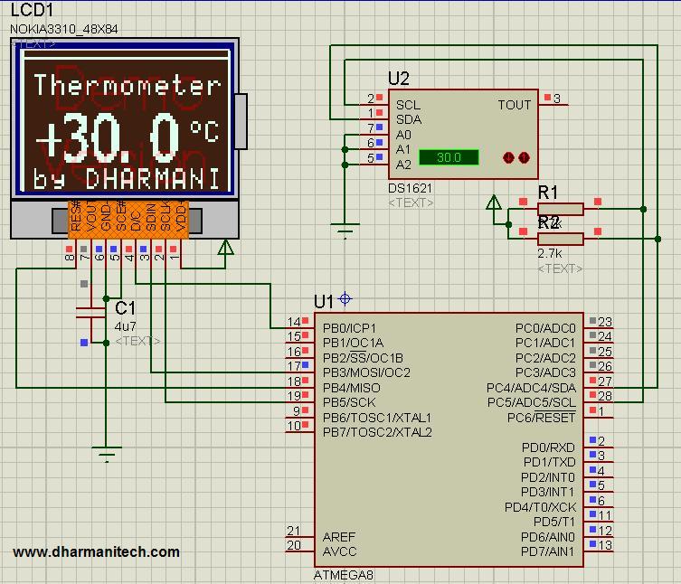Click pin PB3/MOSI/OC2 on the ATMEGA8
Screen dimensions: 681x584
click(x=366, y=372)
